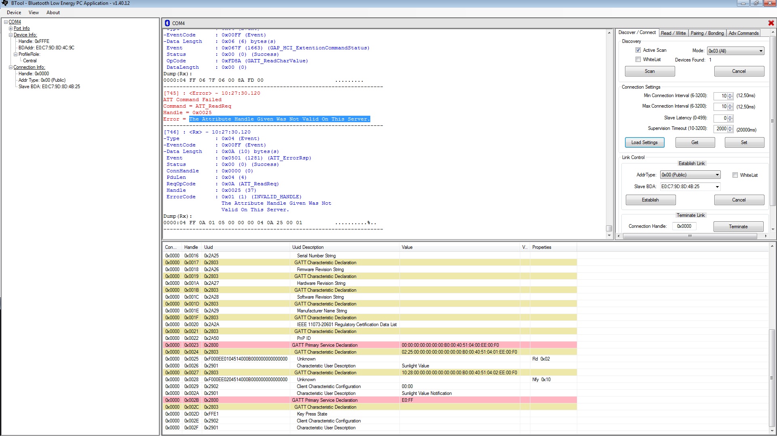Viewport: 777px width, 437px height.
Task: Select the handle 0x0028 Nfy 0x10 row
Action: pyautogui.click(x=369, y=380)
